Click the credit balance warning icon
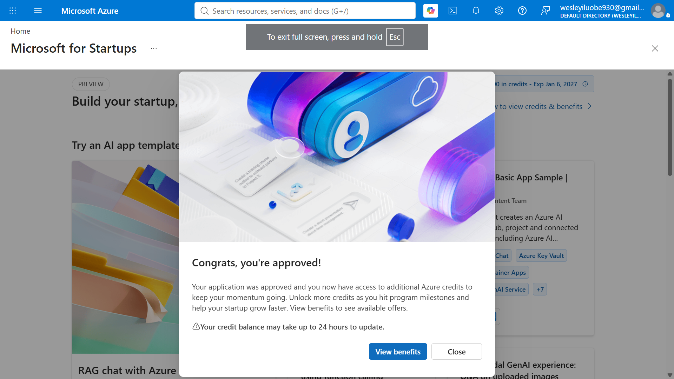Image resolution: width=674 pixels, height=379 pixels. coord(196,326)
